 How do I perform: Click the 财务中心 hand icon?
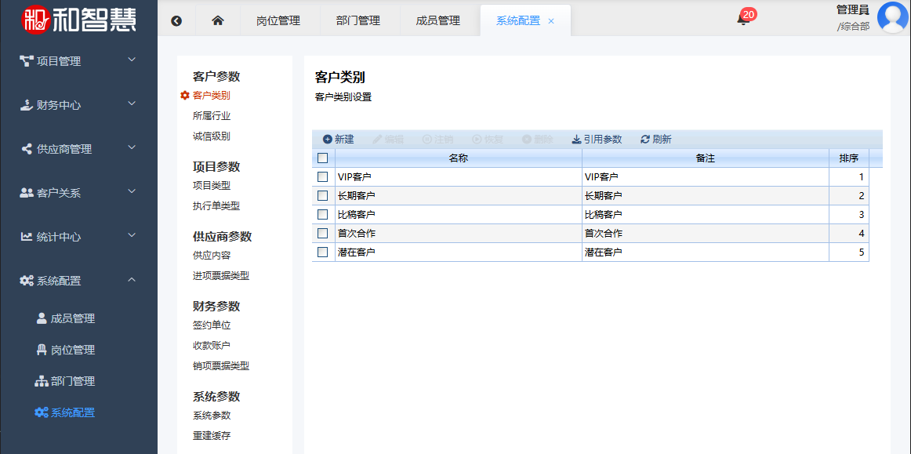point(27,105)
